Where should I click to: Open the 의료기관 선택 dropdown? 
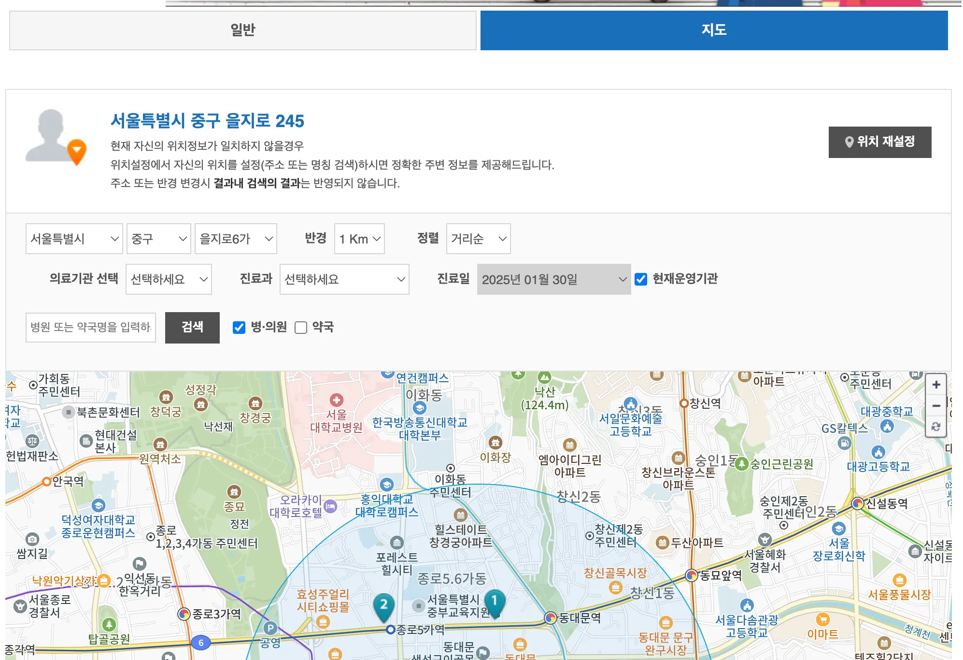click(x=168, y=279)
